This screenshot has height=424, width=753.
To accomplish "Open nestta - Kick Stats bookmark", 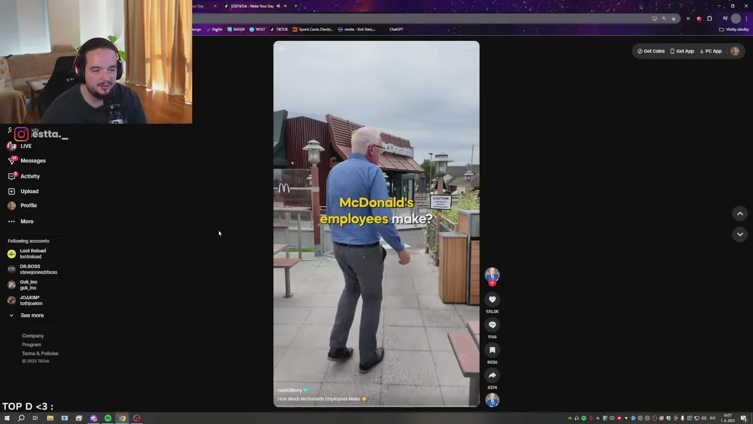I will point(356,29).
